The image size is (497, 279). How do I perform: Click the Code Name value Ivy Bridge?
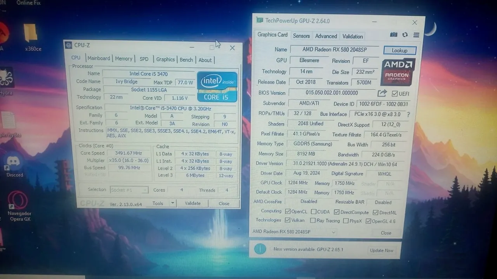(127, 81)
